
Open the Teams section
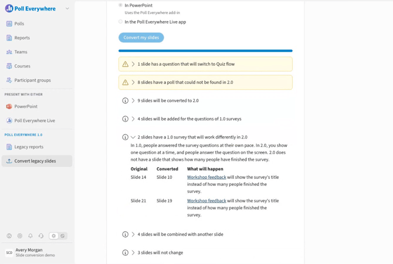click(21, 52)
